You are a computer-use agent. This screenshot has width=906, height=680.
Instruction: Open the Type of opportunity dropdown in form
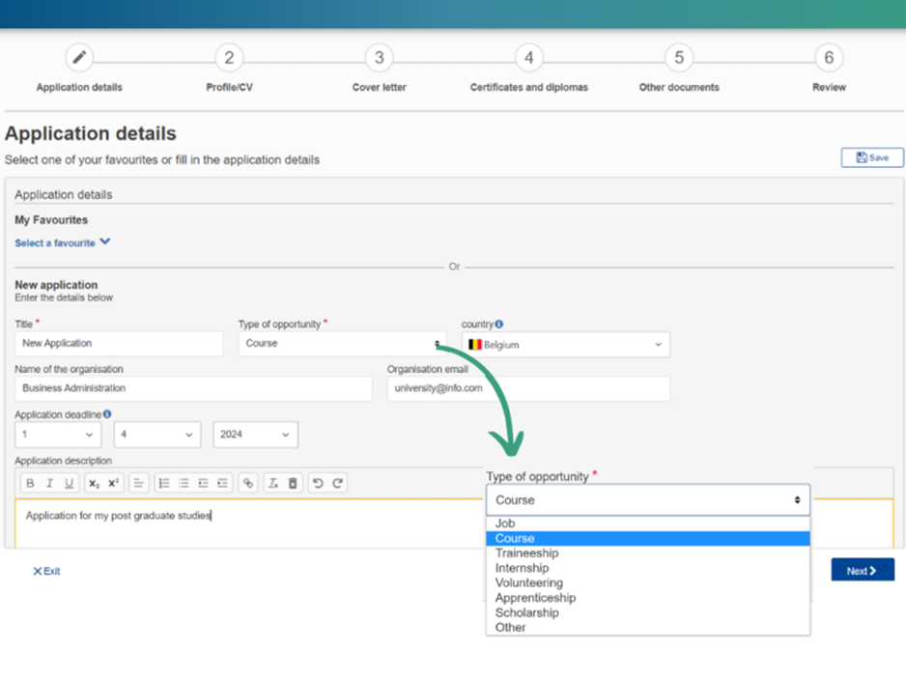[x=342, y=344]
